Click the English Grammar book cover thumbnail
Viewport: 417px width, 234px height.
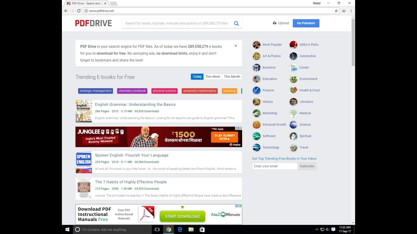[84, 111]
